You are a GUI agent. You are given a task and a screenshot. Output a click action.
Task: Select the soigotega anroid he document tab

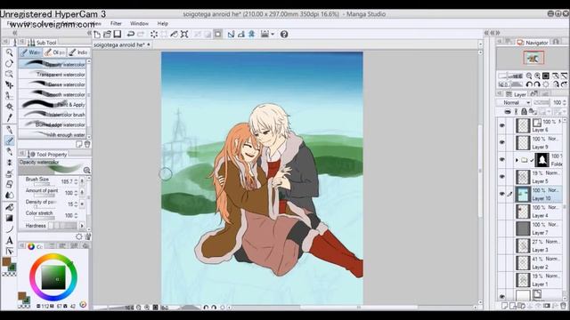[122, 45]
